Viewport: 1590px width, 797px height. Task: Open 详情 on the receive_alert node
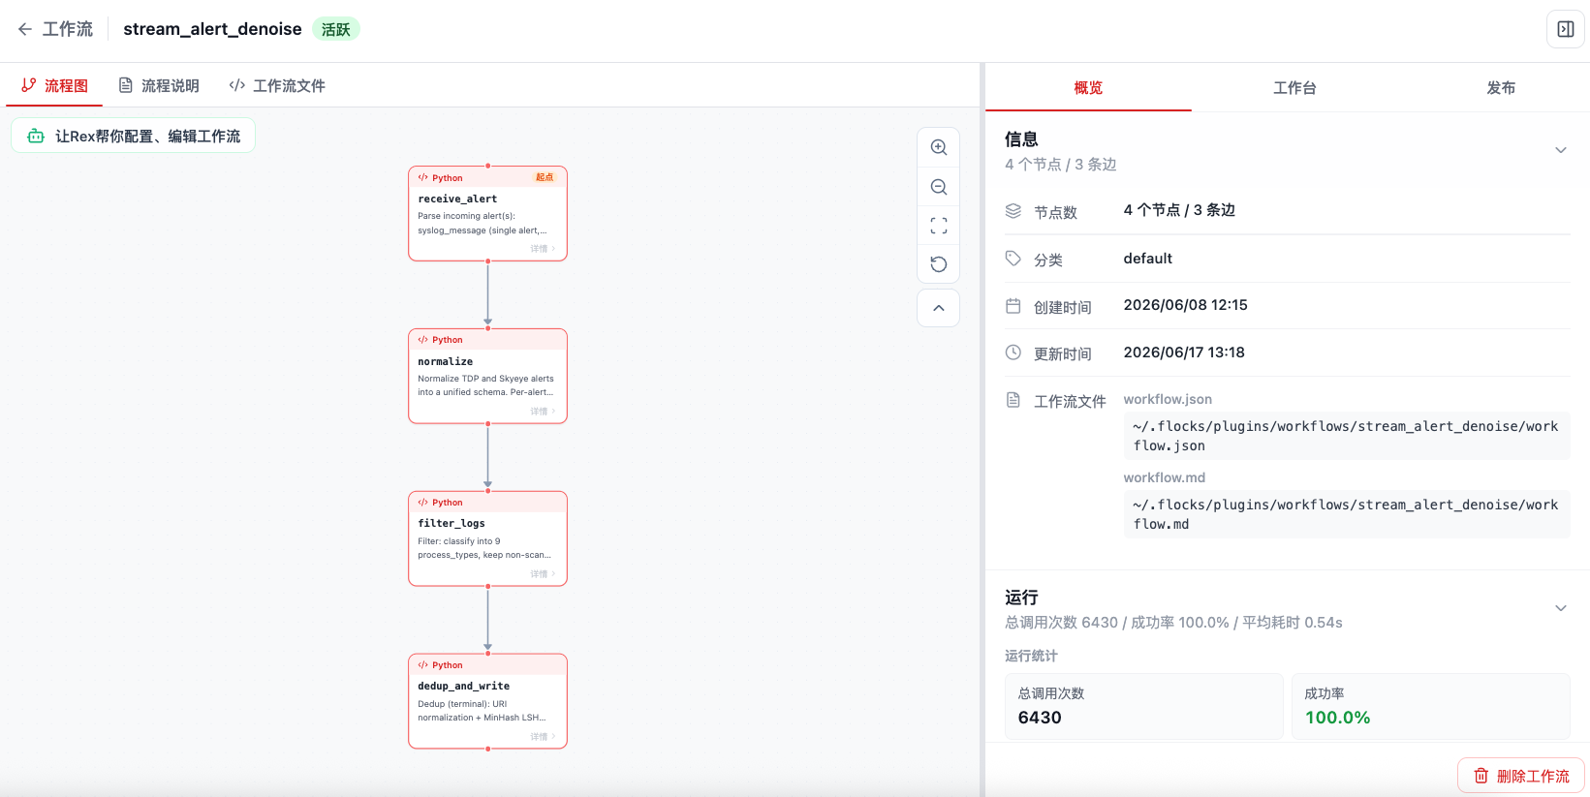543,249
